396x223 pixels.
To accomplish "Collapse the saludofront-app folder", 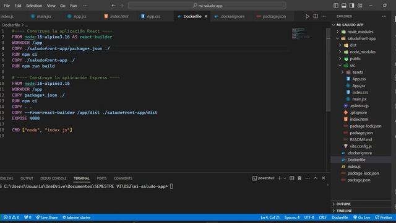I will 361,38.
